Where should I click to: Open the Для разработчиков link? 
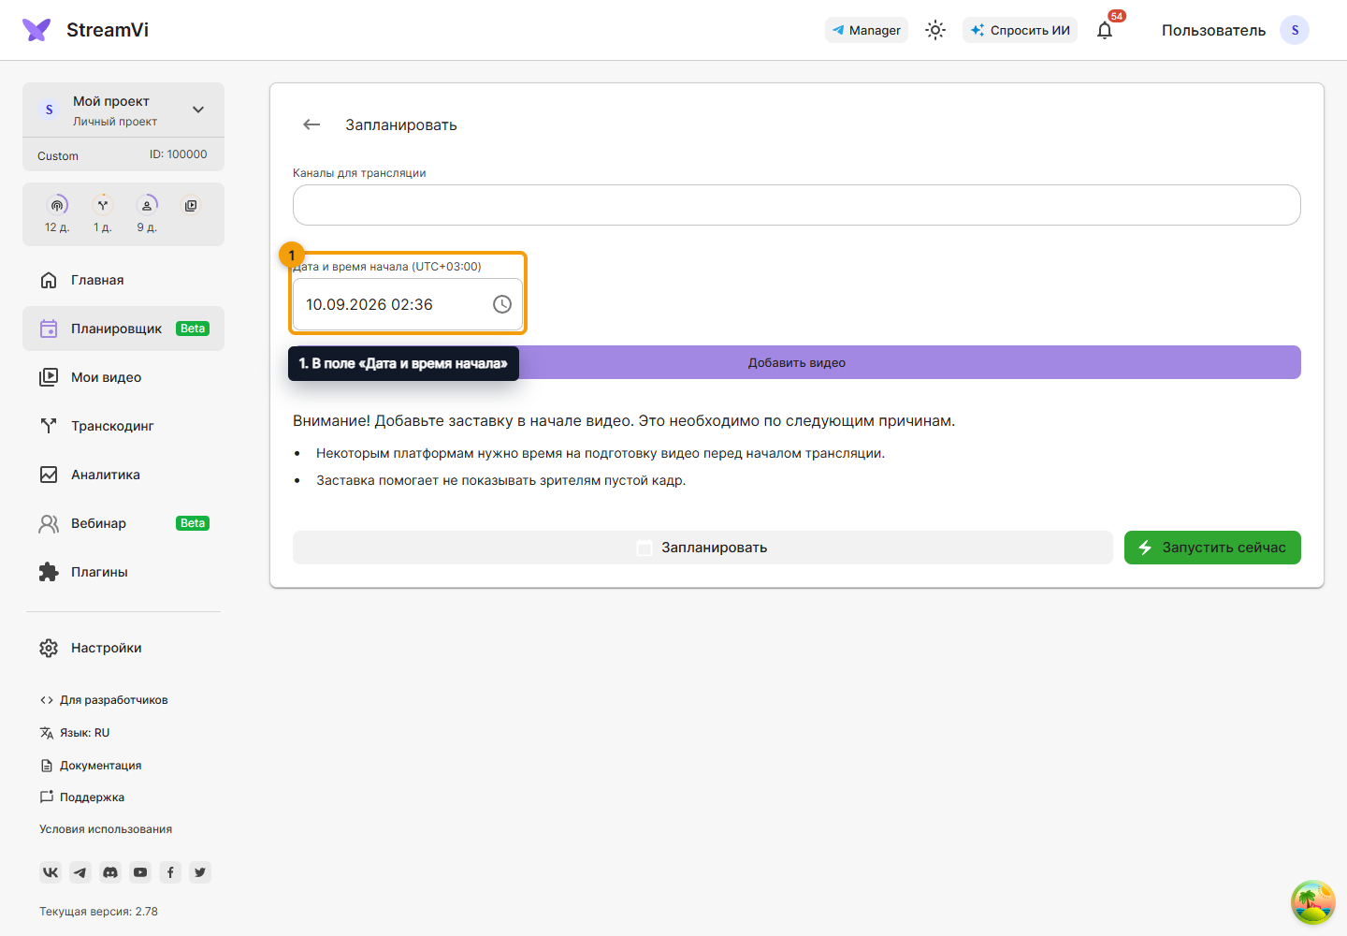point(104,700)
